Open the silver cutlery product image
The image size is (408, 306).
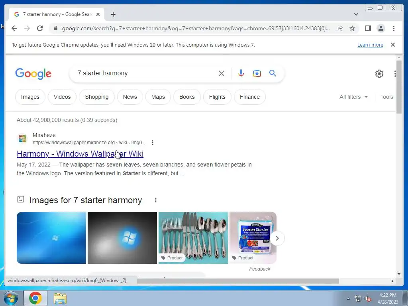(x=193, y=238)
